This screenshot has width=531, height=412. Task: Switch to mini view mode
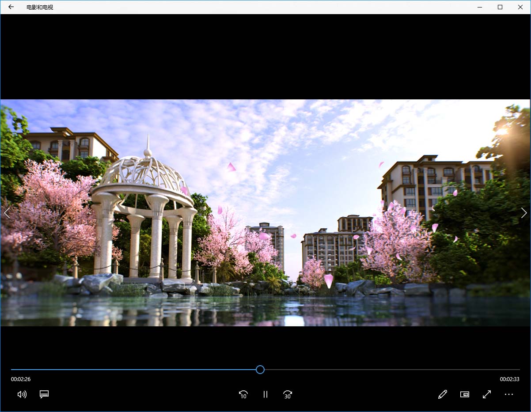click(465, 394)
